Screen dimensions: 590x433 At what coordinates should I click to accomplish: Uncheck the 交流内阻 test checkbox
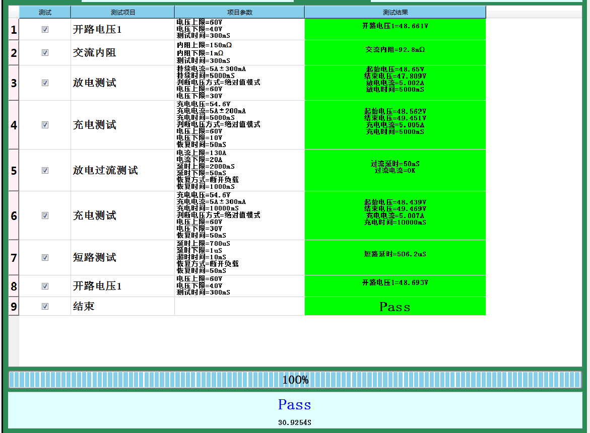click(x=45, y=53)
